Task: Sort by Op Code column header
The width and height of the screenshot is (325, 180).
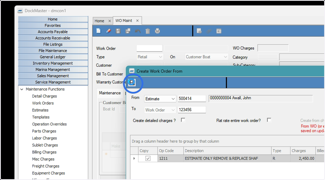Action: pyautogui.click(x=171, y=151)
